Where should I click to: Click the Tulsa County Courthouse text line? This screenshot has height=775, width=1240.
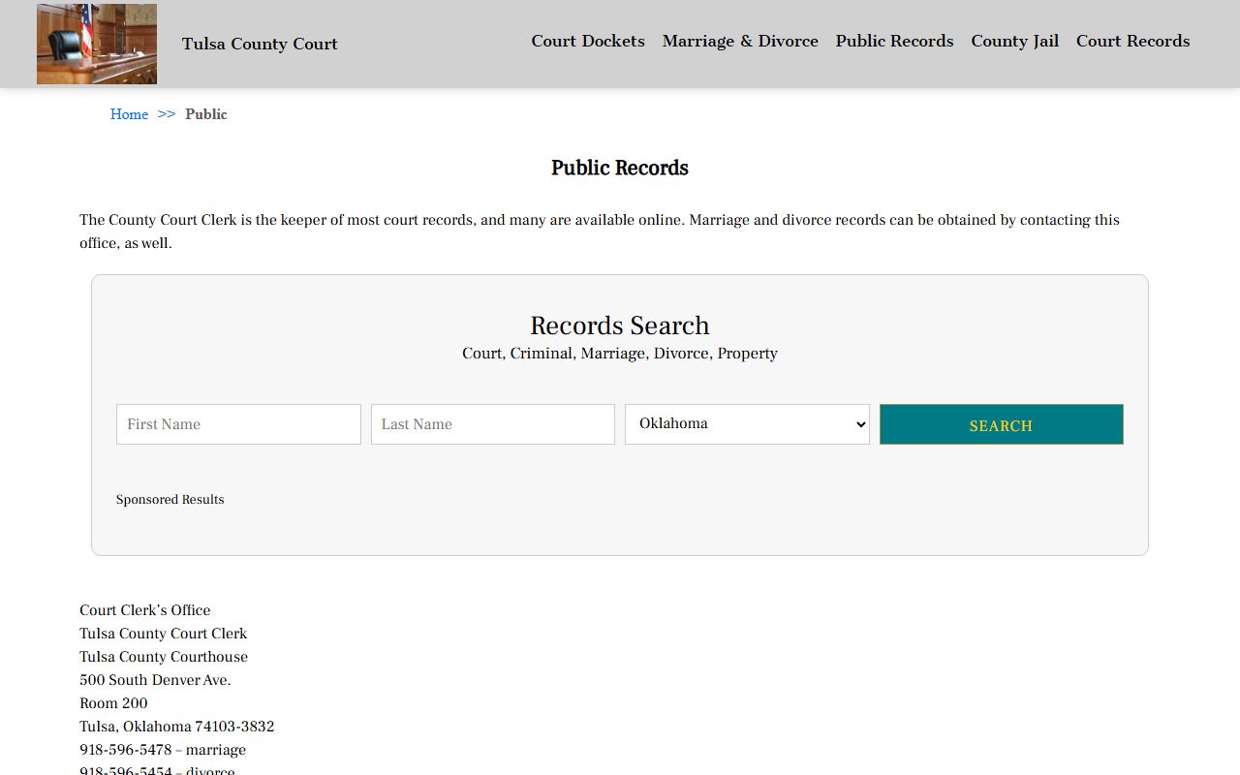[164, 657]
